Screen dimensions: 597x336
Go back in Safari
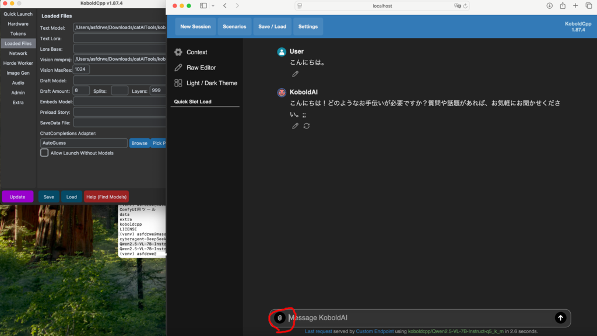pos(225,6)
